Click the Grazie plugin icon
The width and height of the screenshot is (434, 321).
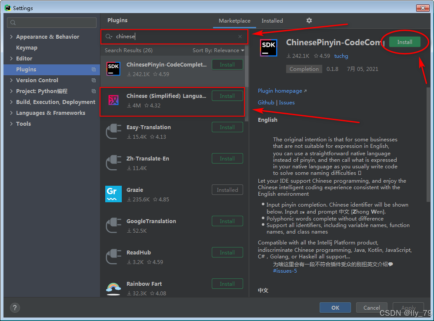pos(114,194)
